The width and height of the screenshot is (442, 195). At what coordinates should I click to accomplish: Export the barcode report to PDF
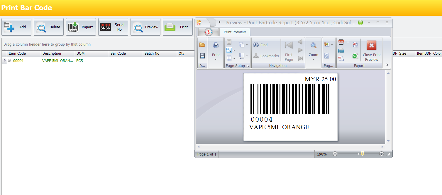(341, 42)
